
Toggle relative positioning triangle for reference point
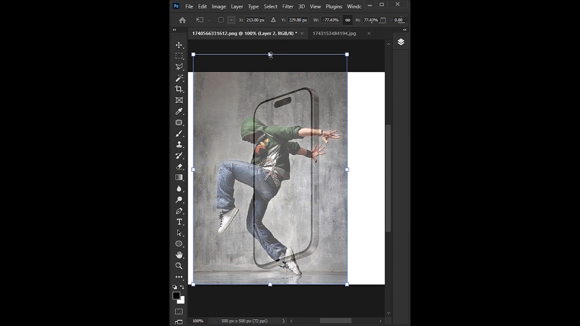[x=273, y=20]
